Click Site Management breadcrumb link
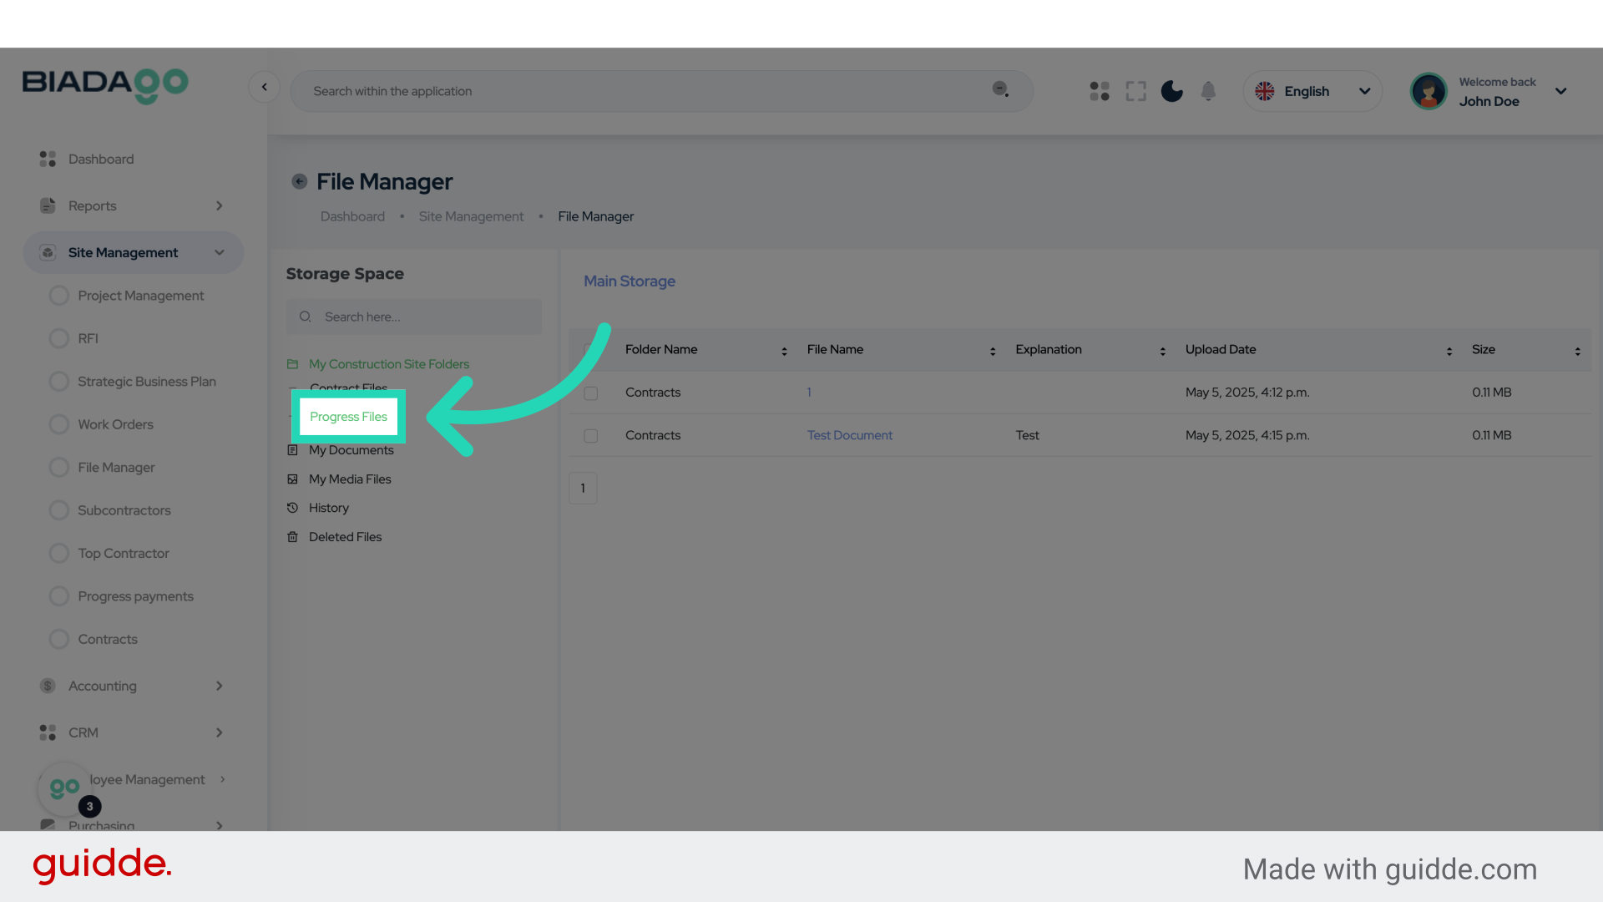1603x902 pixels. (x=471, y=216)
